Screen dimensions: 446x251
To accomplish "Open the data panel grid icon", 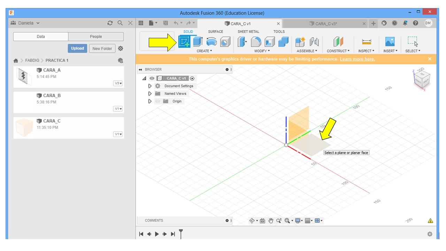I will pos(141,23).
